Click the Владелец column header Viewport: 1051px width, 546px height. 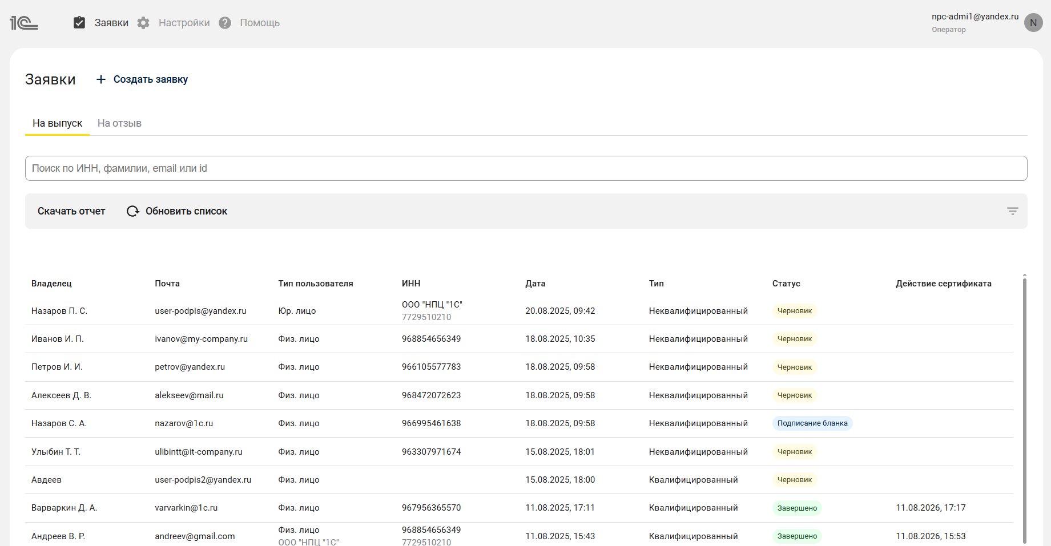click(51, 284)
